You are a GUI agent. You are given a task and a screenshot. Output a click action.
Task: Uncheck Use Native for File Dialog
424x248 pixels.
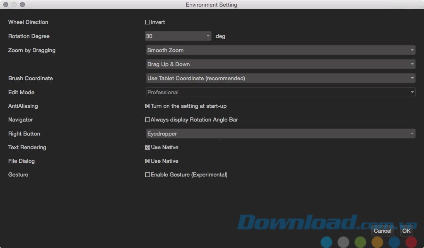(x=148, y=161)
